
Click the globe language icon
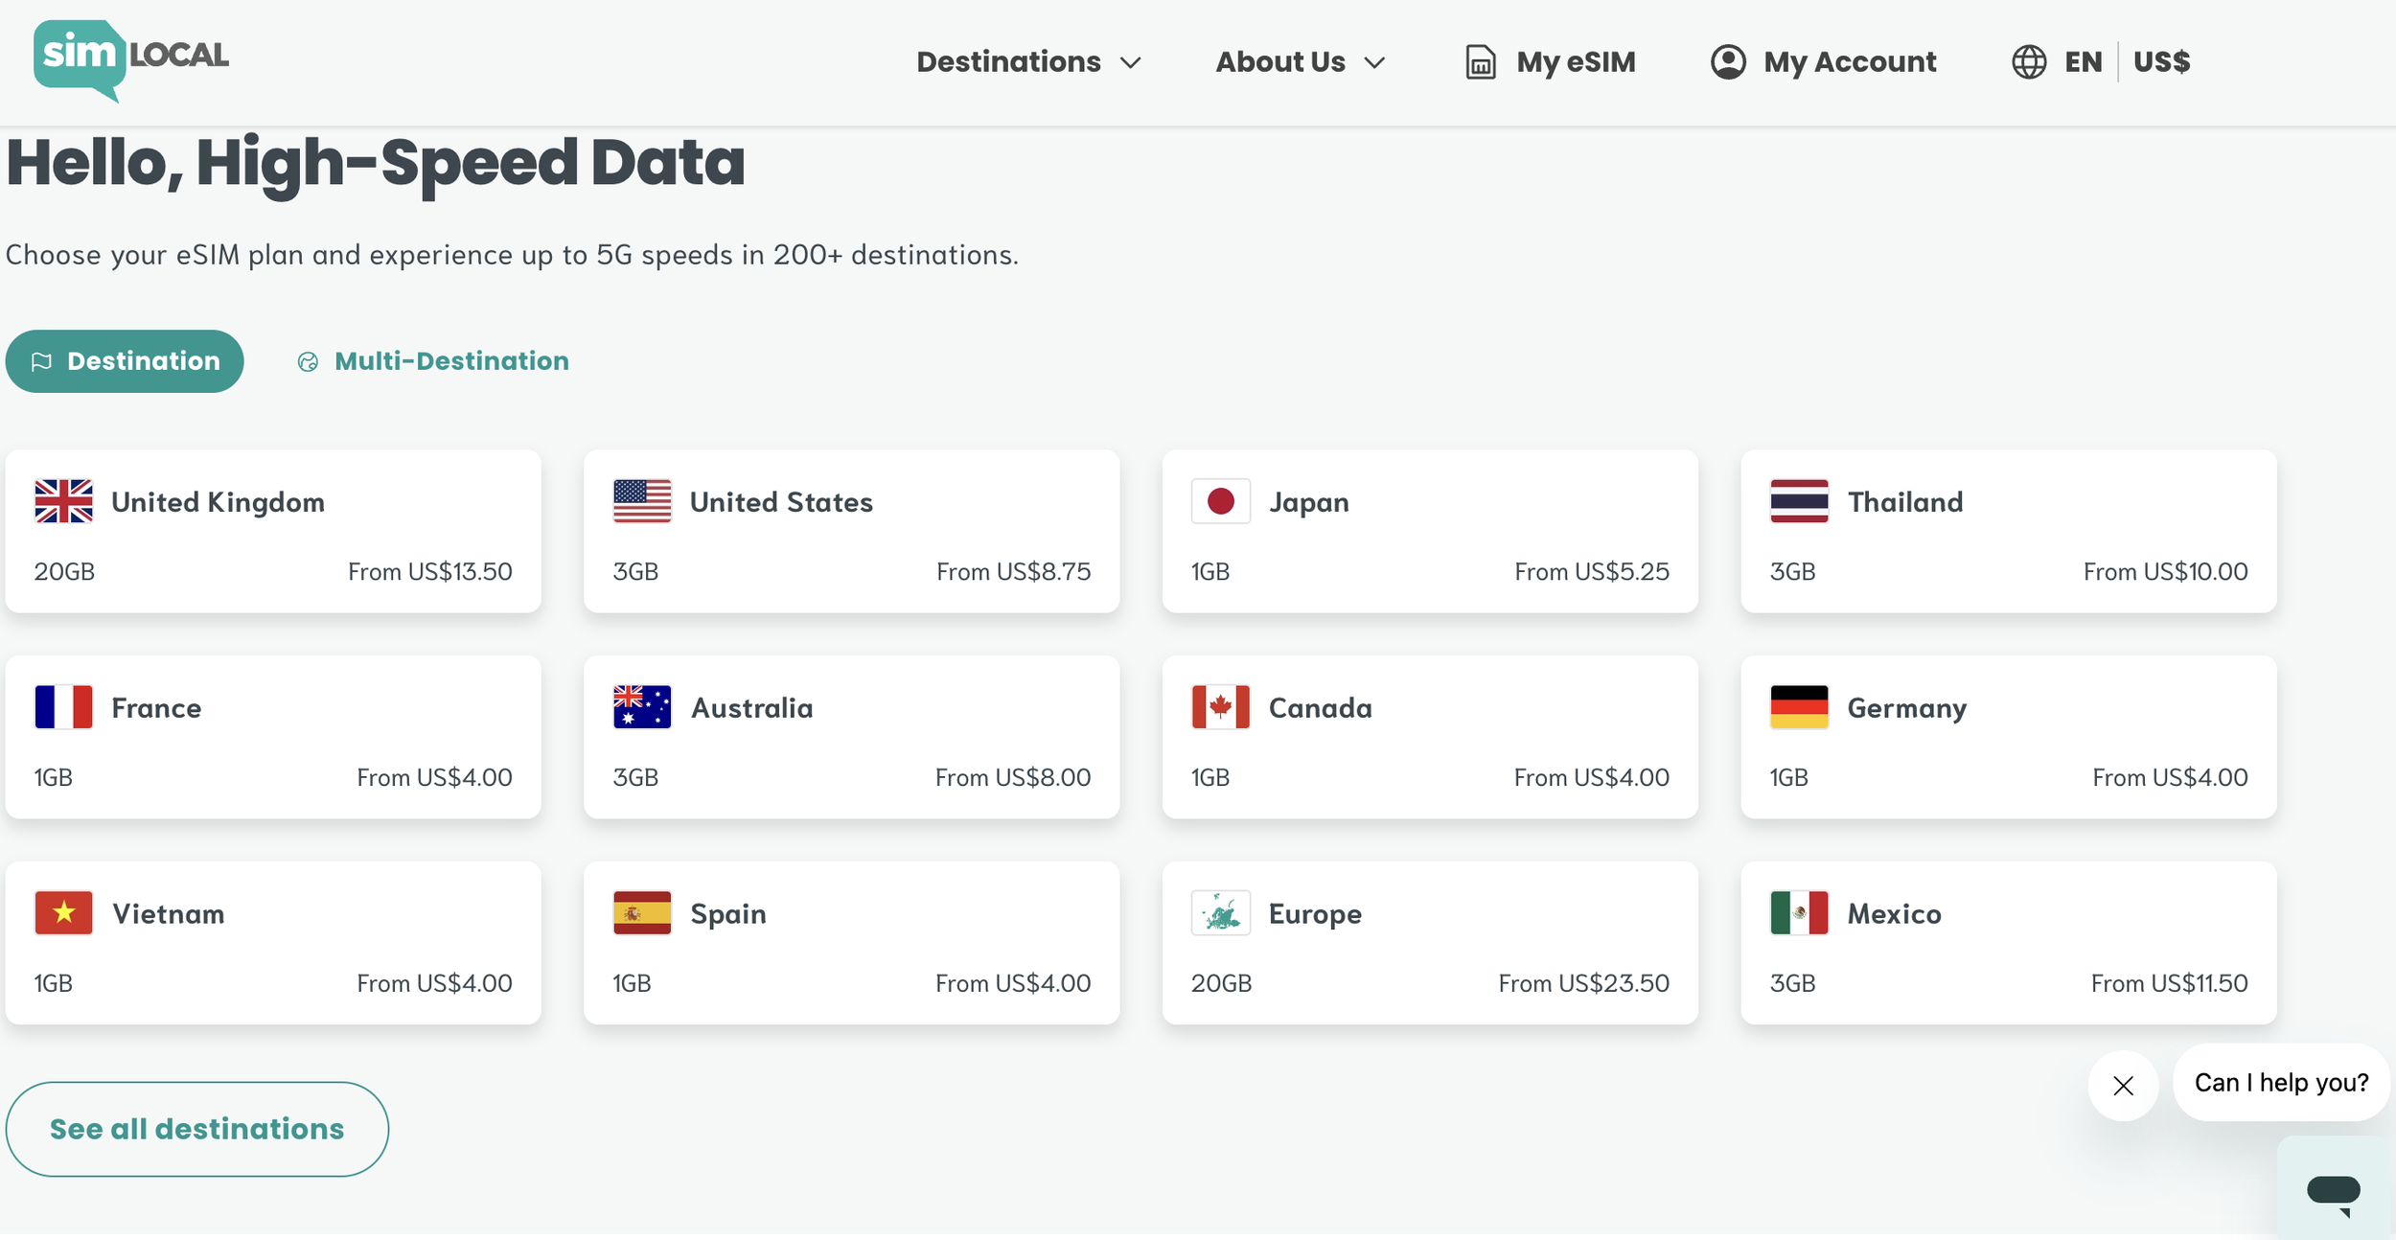coord(2029,61)
